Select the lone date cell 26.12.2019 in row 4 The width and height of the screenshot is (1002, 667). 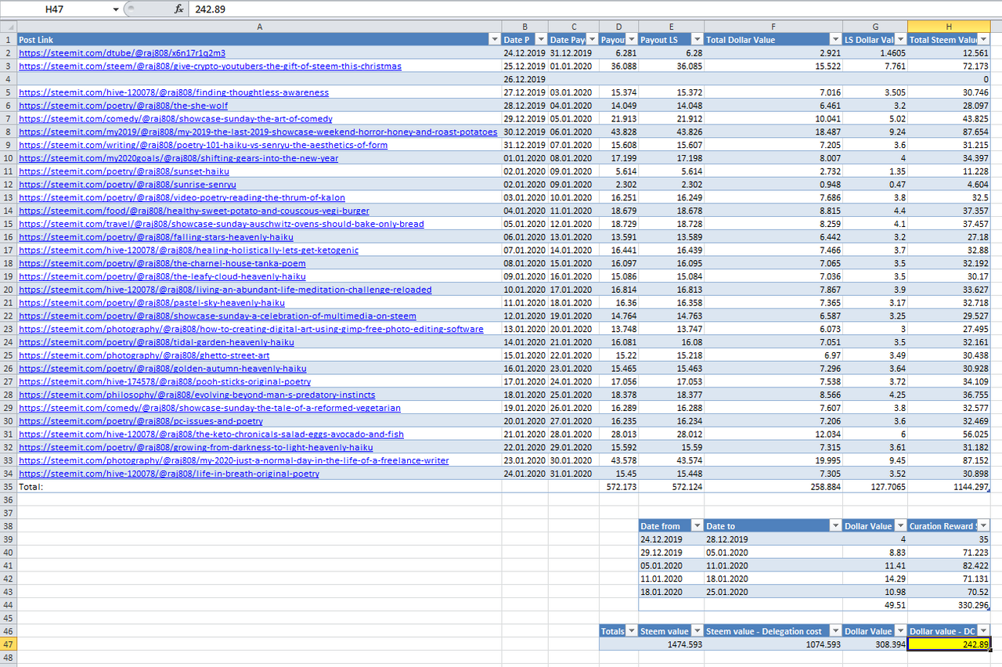point(524,79)
